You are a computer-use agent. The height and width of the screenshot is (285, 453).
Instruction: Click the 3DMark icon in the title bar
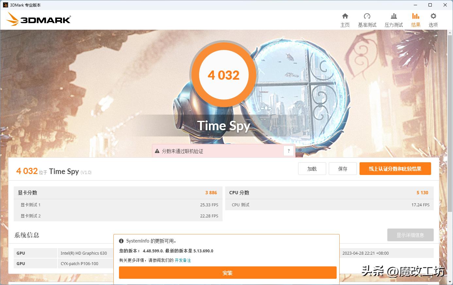(5, 5)
